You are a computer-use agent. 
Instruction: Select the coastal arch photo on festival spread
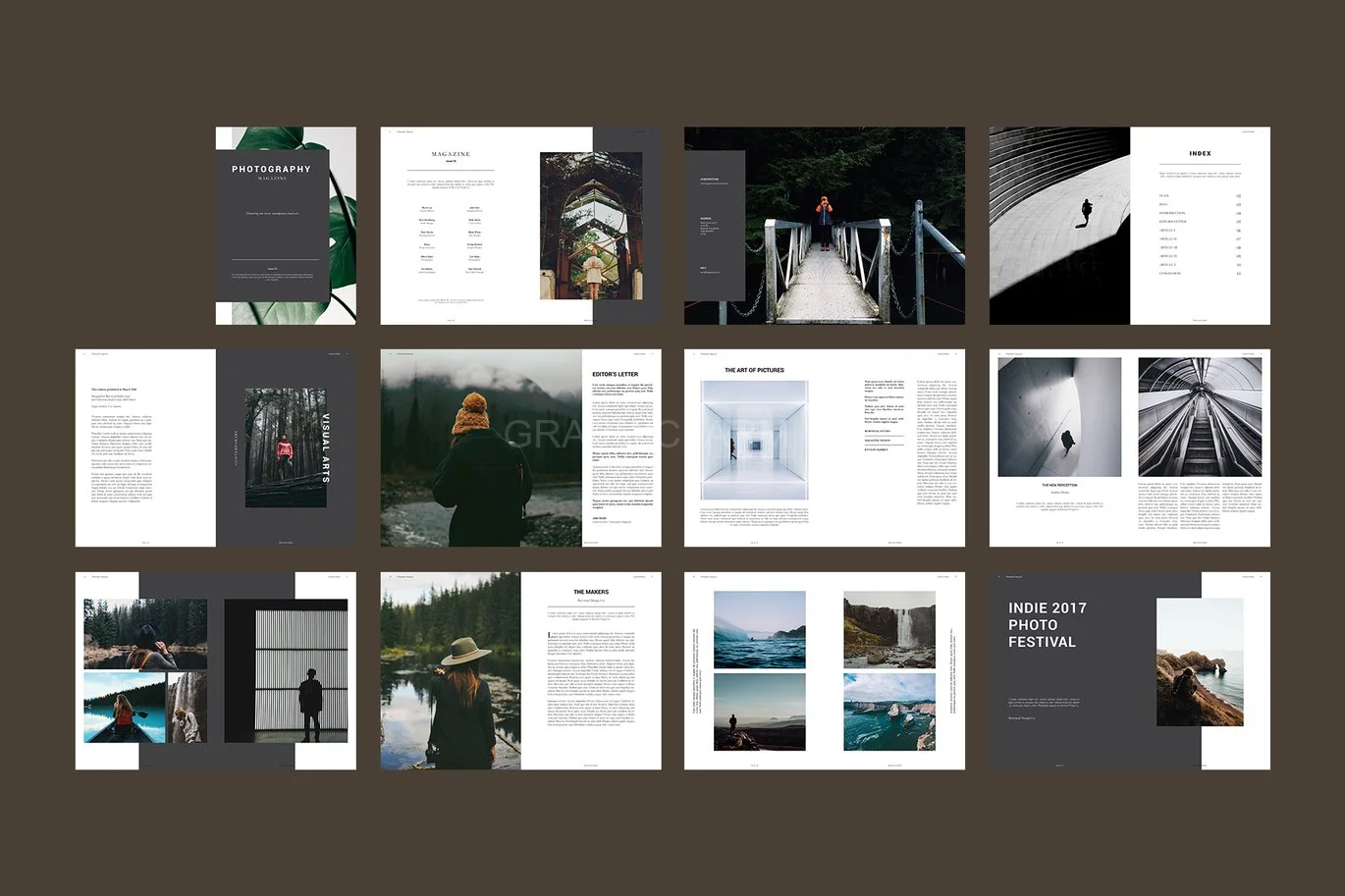click(x=1200, y=662)
